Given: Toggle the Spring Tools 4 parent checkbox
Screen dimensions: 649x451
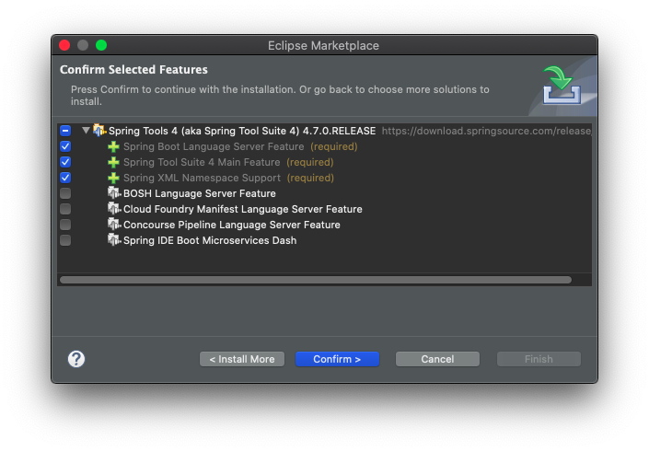Looking at the screenshot, I should pyautogui.click(x=65, y=131).
